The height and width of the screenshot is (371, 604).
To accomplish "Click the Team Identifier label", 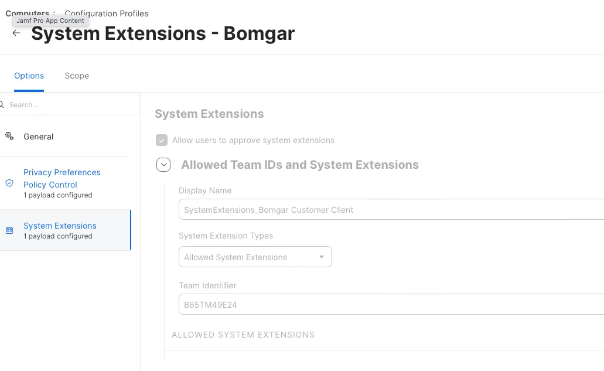I will 207,285.
